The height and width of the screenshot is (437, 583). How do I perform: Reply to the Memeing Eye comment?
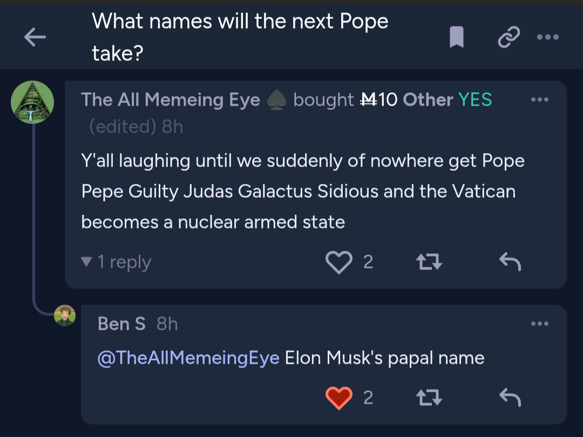[510, 262]
